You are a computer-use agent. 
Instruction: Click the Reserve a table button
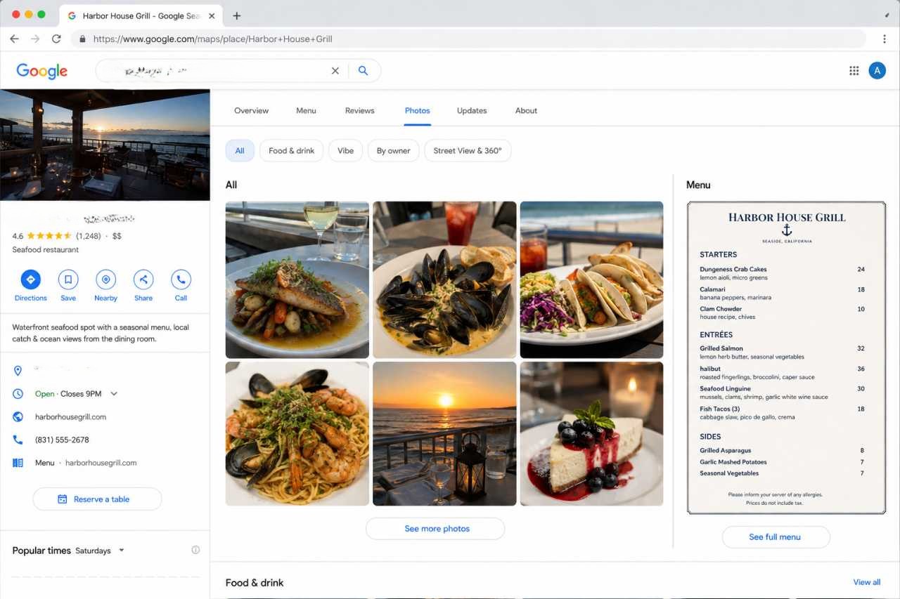(97, 499)
